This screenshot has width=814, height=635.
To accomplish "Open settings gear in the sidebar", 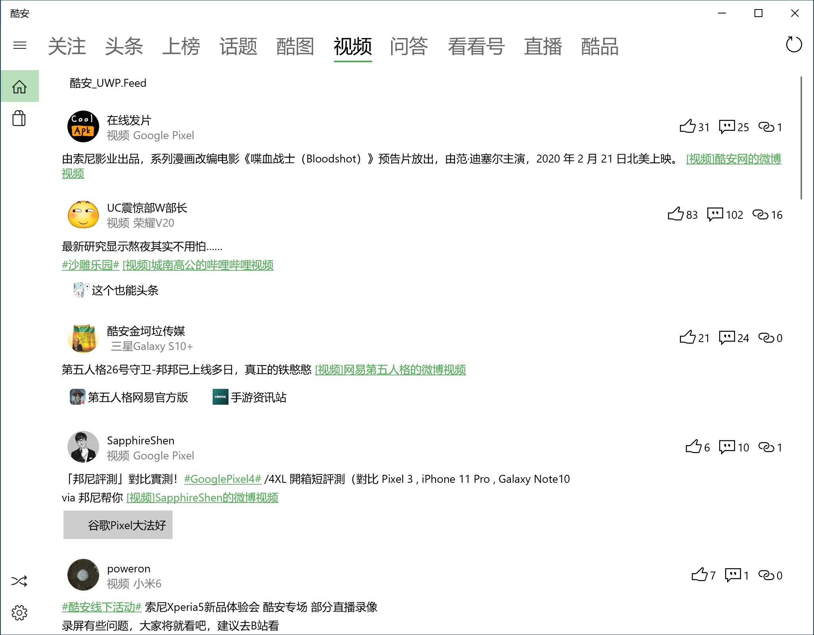I will coord(19,613).
